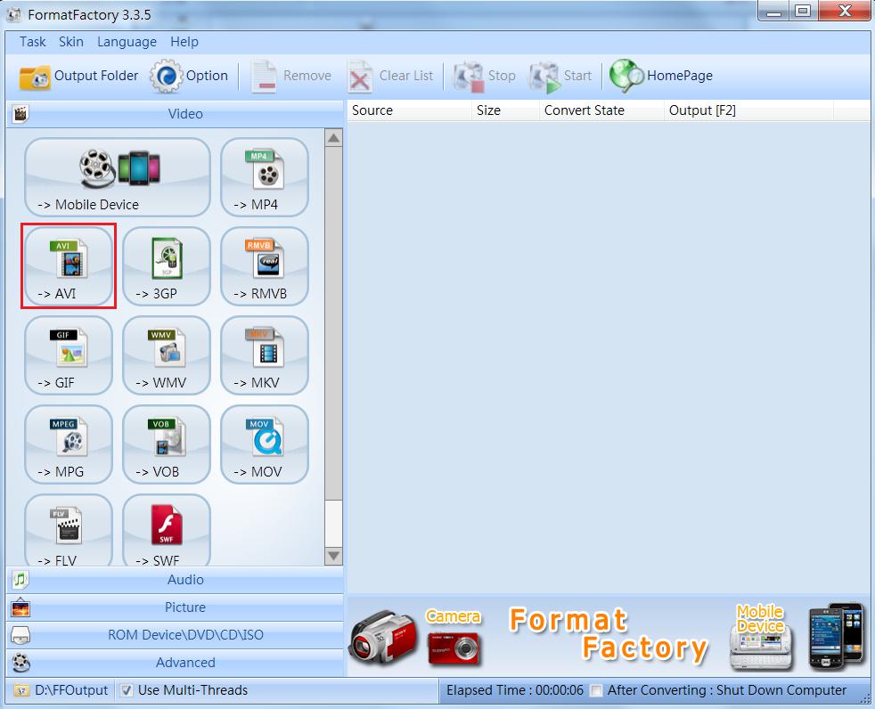Choose the 3GP conversion icon
The width and height of the screenshot is (875, 709).
[x=167, y=266]
